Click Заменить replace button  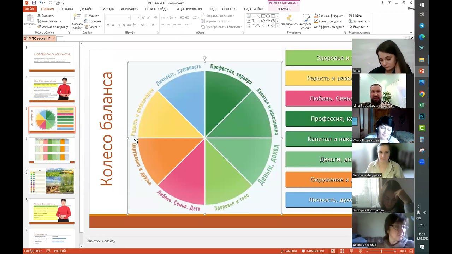click(358, 21)
